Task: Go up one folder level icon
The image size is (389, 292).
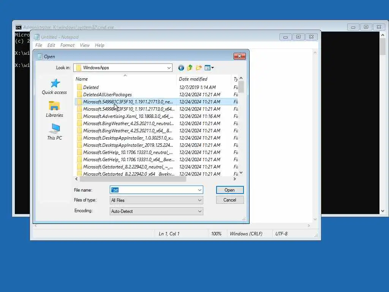Action: click(190, 68)
